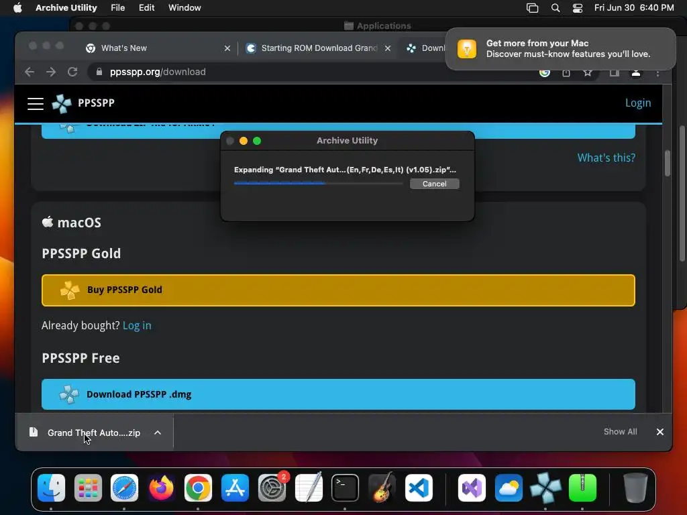
Task: Click green Archive Utility icon in Dock
Action: [582, 488]
